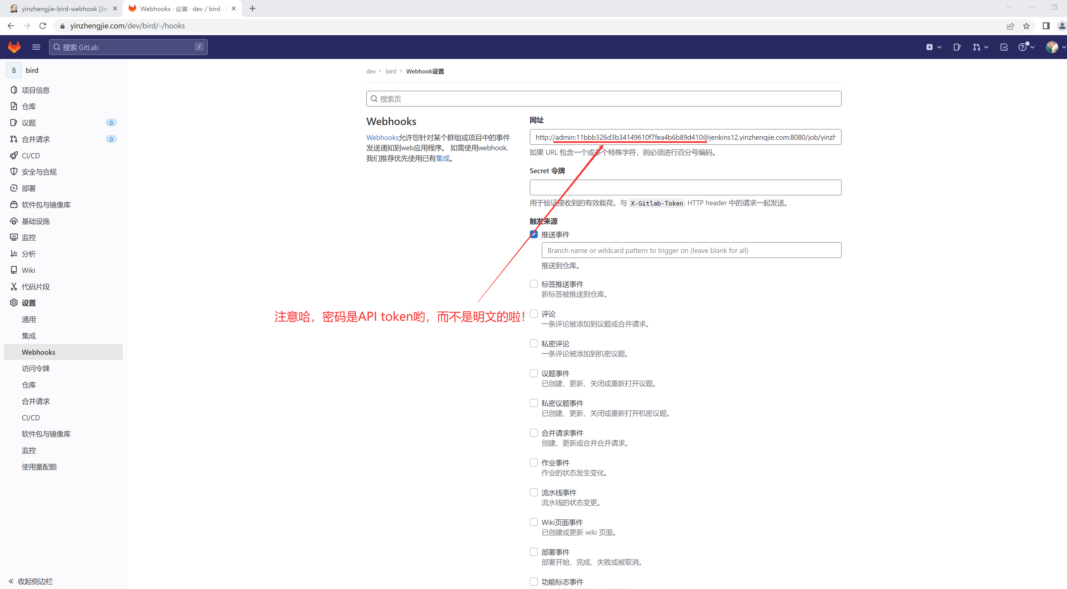Click the GitLab fox logo
This screenshot has width=1067, height=589.
coord(14,47)
